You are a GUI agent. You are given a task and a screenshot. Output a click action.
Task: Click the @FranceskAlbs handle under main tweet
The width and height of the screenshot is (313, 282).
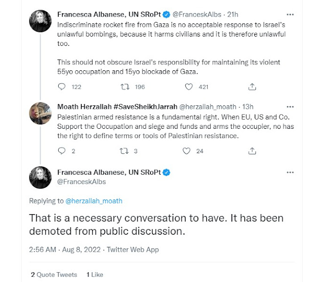pos(81,181)
